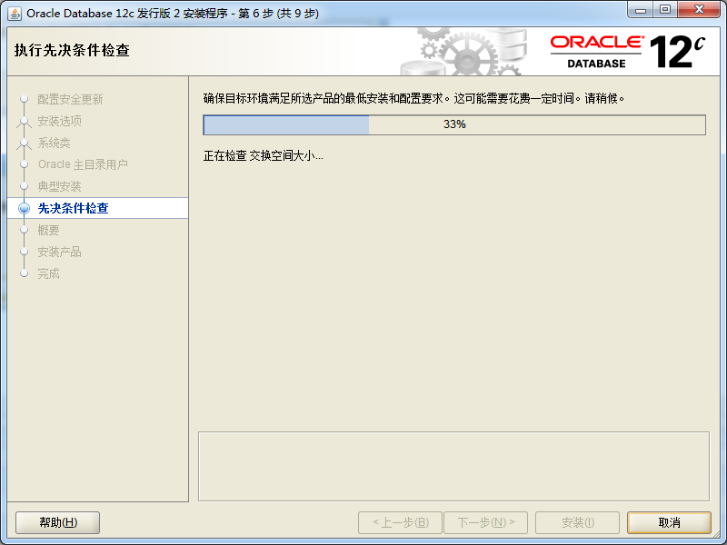The image size is (727, 545).
Task: Select the 安装产品 step in sidebar
Action: pos(59,253)
